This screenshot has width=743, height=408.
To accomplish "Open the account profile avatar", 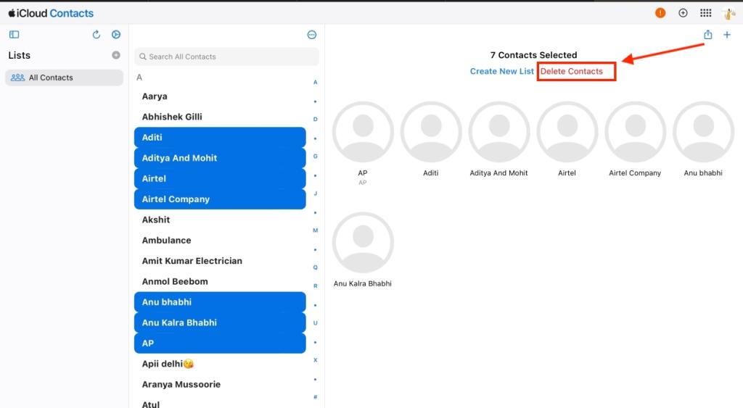I will (728, 13).
